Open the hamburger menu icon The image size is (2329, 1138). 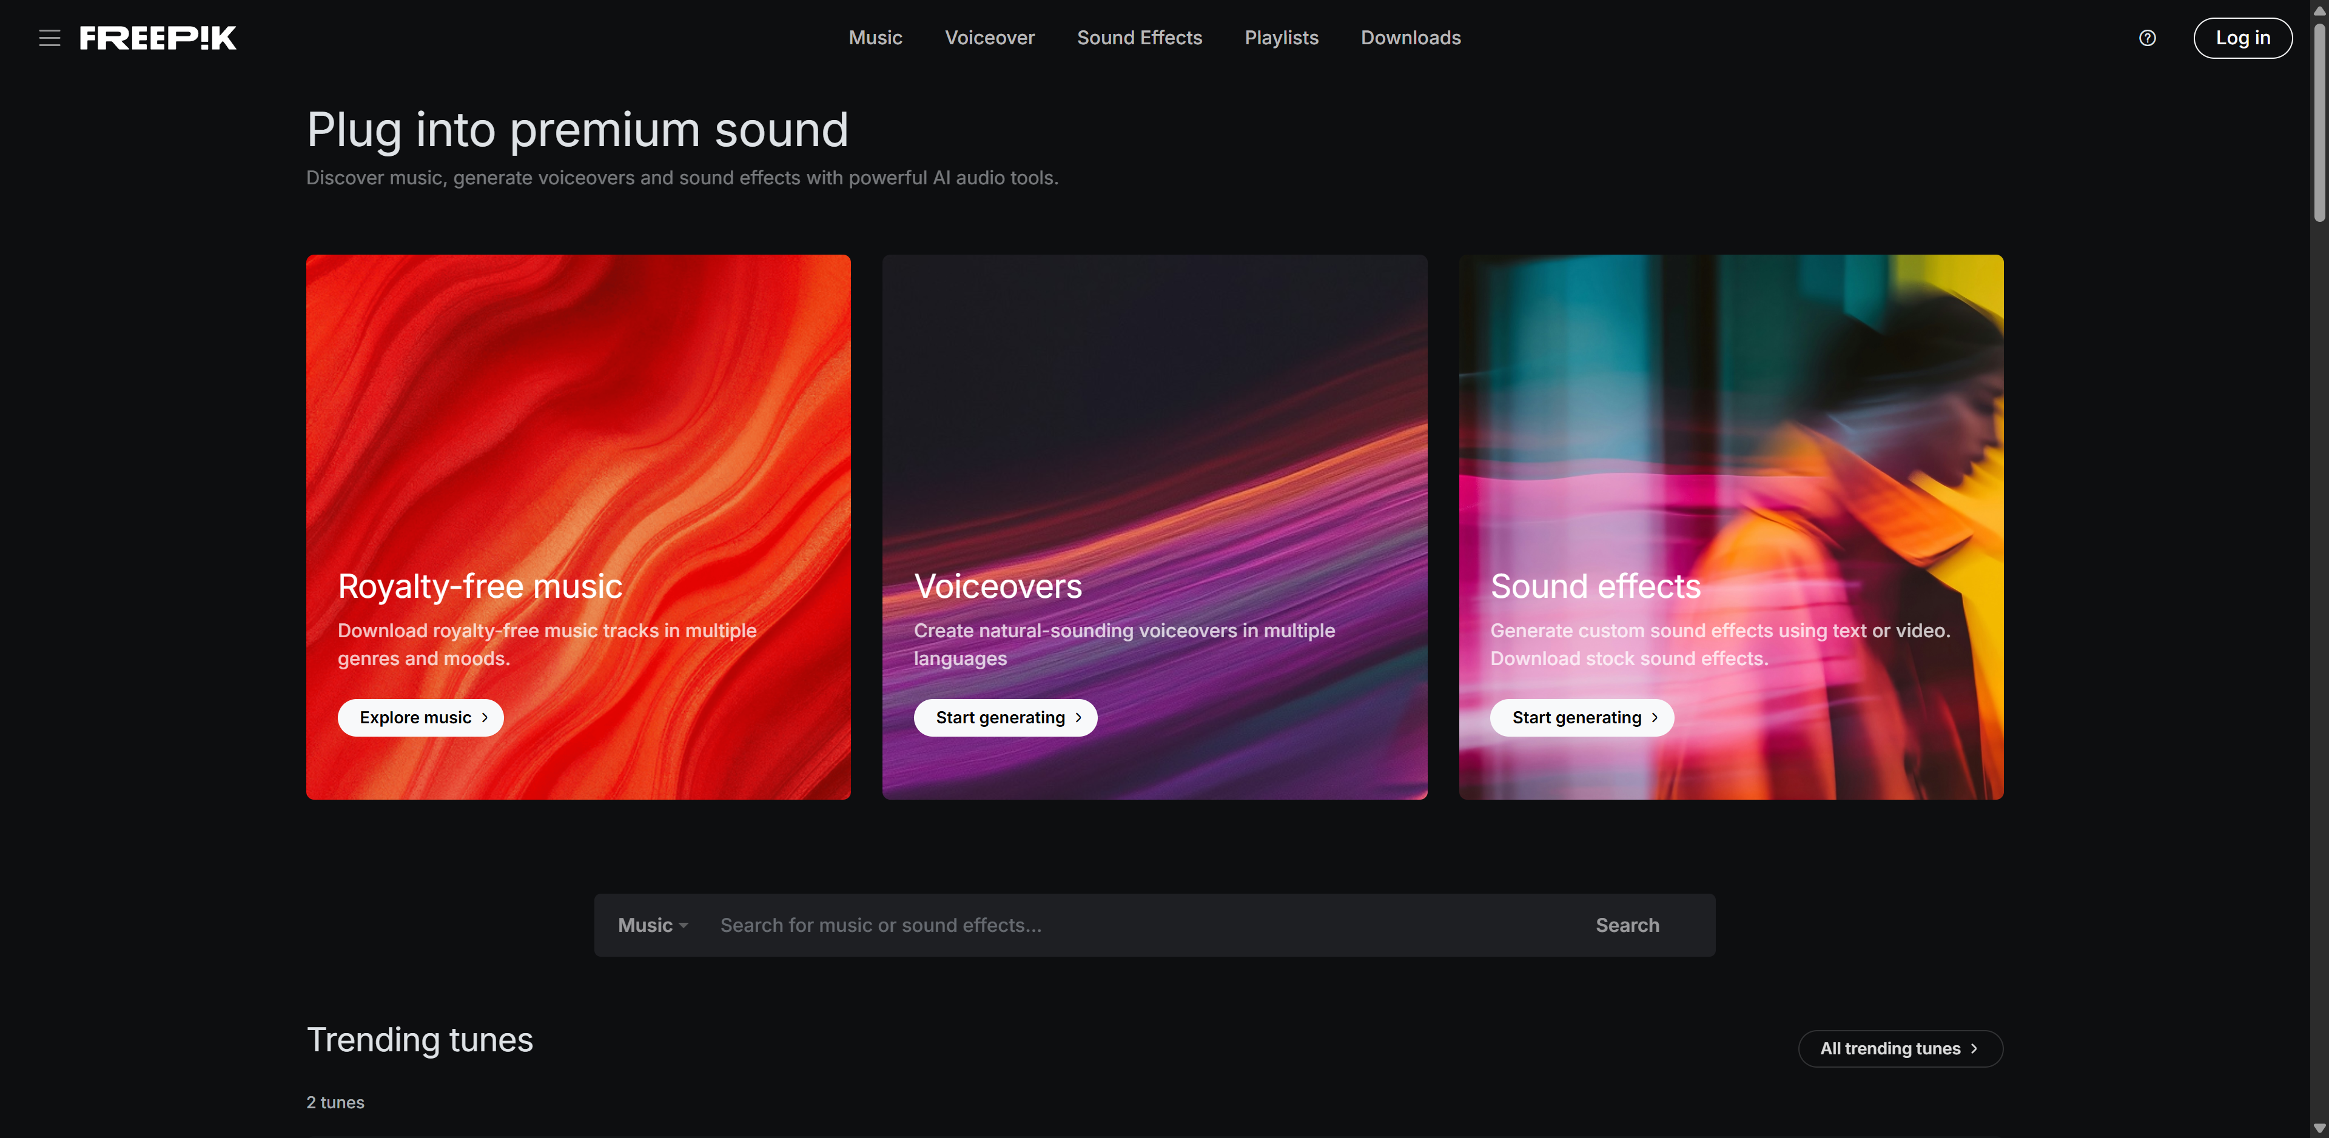[x=50, y=38]
